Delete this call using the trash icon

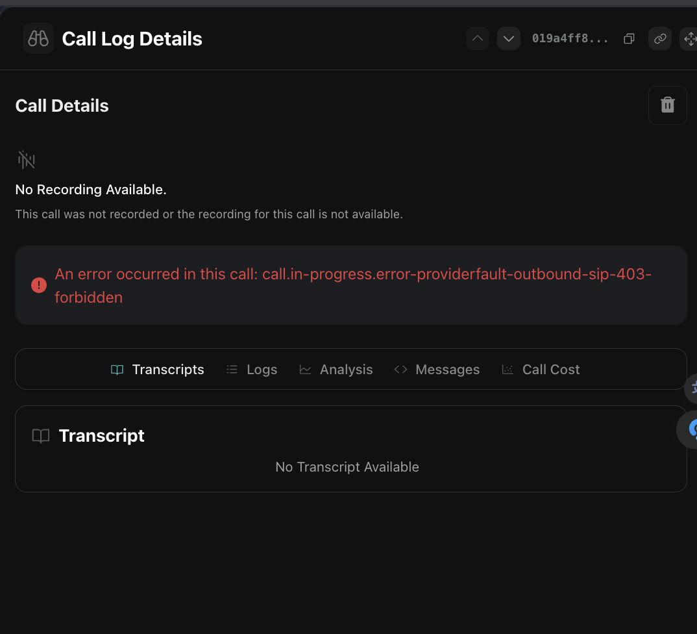point(667,105)
